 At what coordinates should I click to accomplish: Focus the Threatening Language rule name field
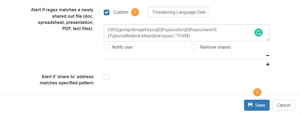click(179, 12)
